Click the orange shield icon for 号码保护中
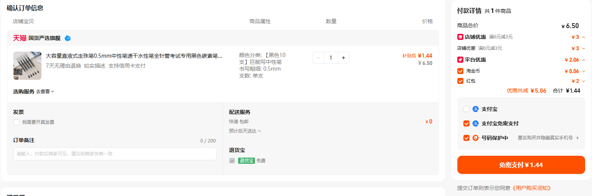The image size is (592, 196). pos(475,138)
